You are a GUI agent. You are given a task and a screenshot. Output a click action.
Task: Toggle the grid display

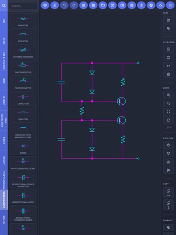(84, 5)
